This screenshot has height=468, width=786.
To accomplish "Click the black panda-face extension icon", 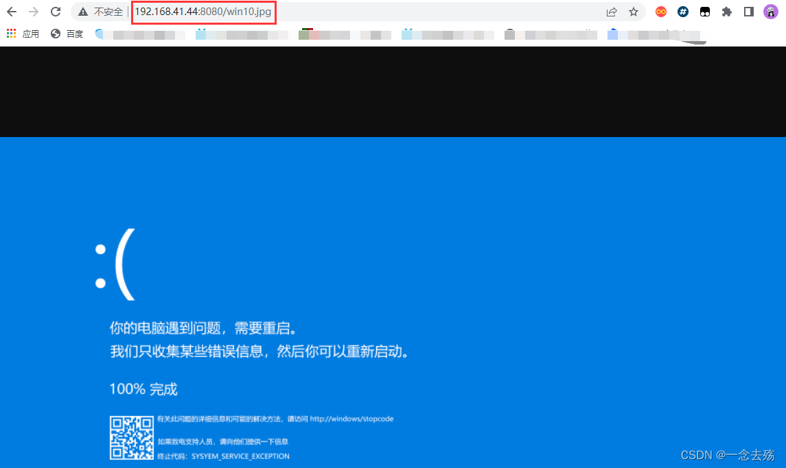I will click(x=704, y=12).
